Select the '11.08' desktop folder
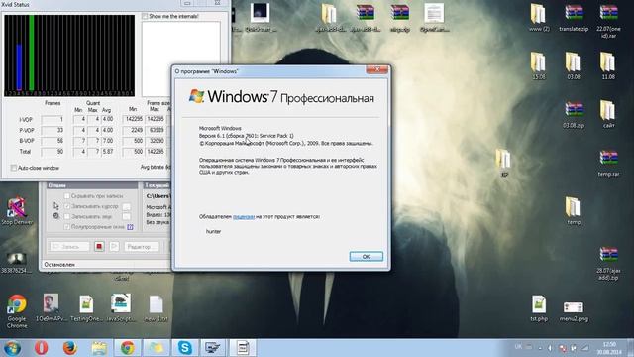The height and width of the screenshot is (357, 634). point(608,65)
